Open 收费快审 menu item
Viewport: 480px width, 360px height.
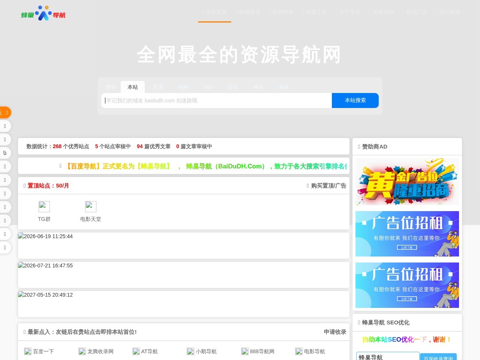point(281,12)
